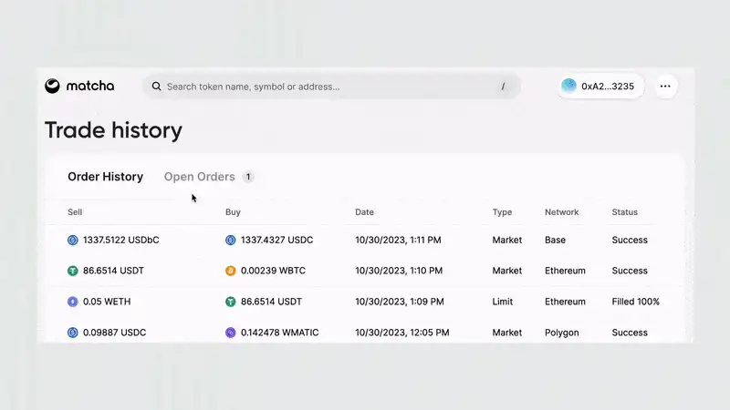Click the search magnifier icon
The width and height of the screenshot is (730, 410).
click(x=156, y=87)
